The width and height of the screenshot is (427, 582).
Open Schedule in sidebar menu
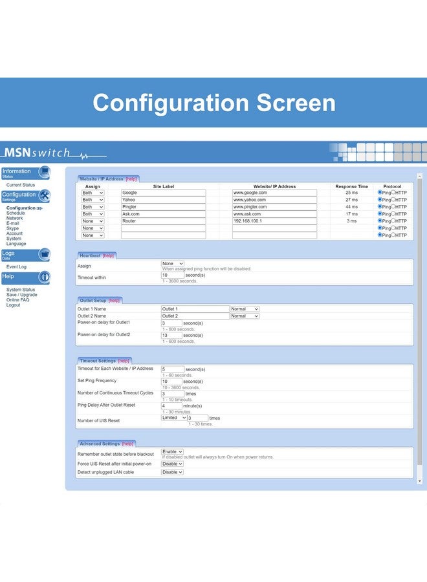pos(16,213)
